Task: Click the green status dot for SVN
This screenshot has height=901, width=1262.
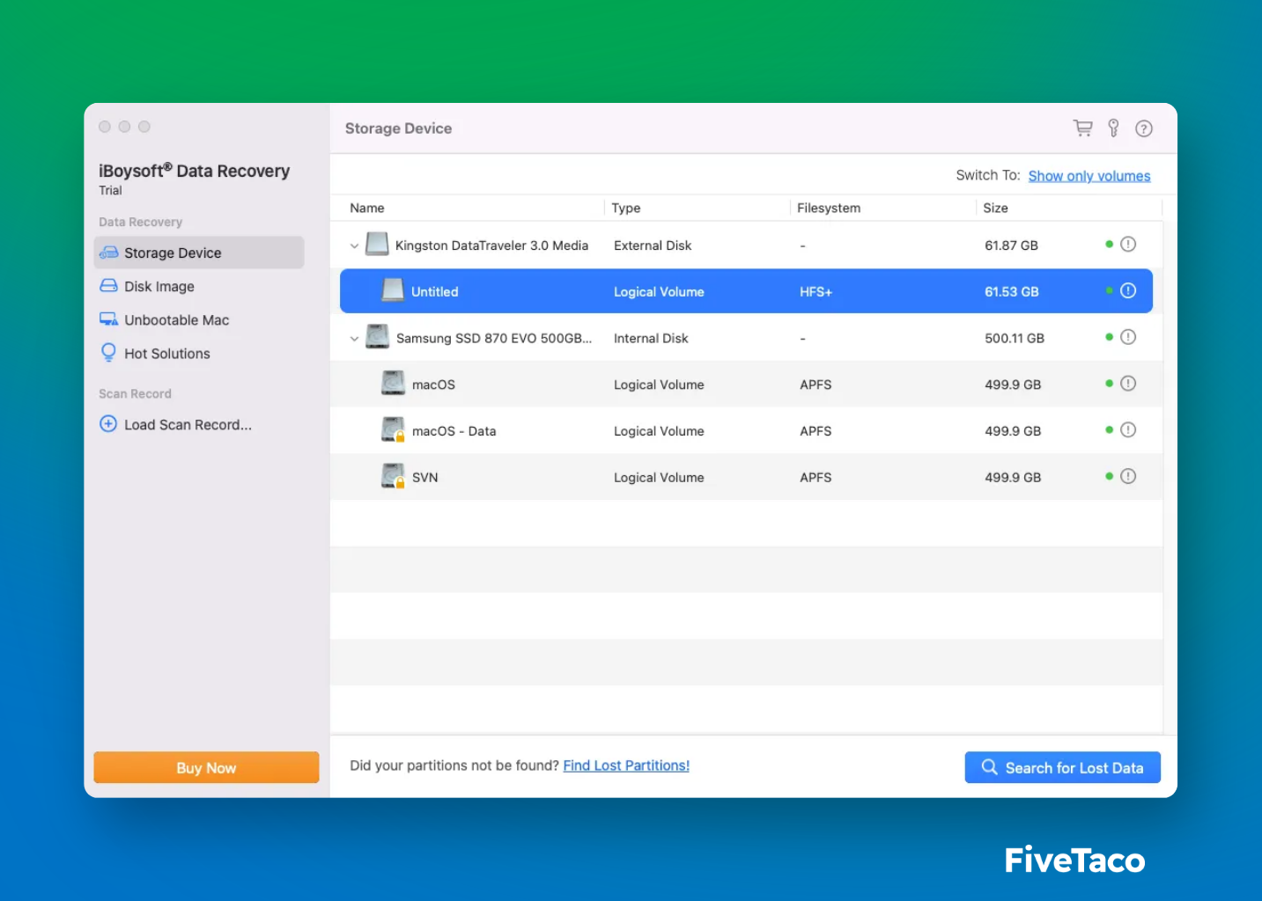Action: 1109,476
